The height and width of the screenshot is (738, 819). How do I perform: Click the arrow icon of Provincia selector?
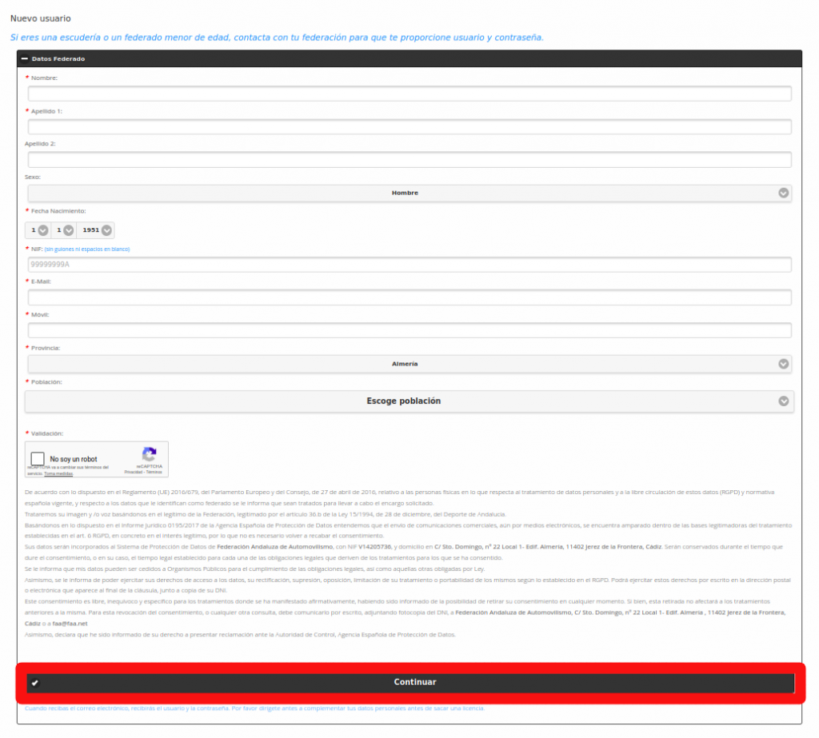(x=784, y=364)
